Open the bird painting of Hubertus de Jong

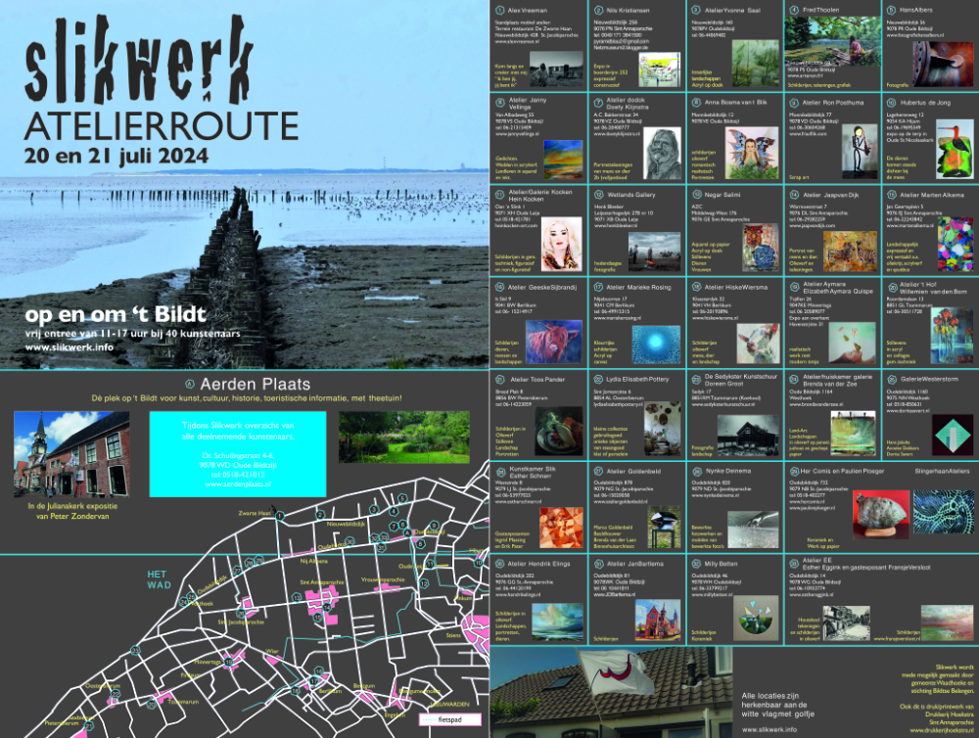tap(955, 150)
